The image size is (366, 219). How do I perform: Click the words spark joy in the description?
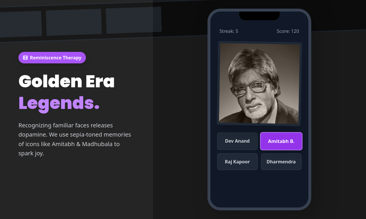[31, 153]
